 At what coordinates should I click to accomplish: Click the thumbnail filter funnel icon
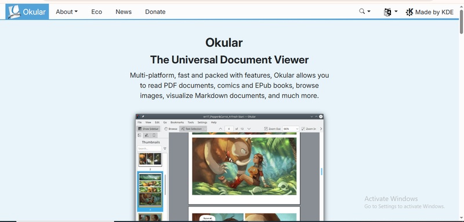165,148
